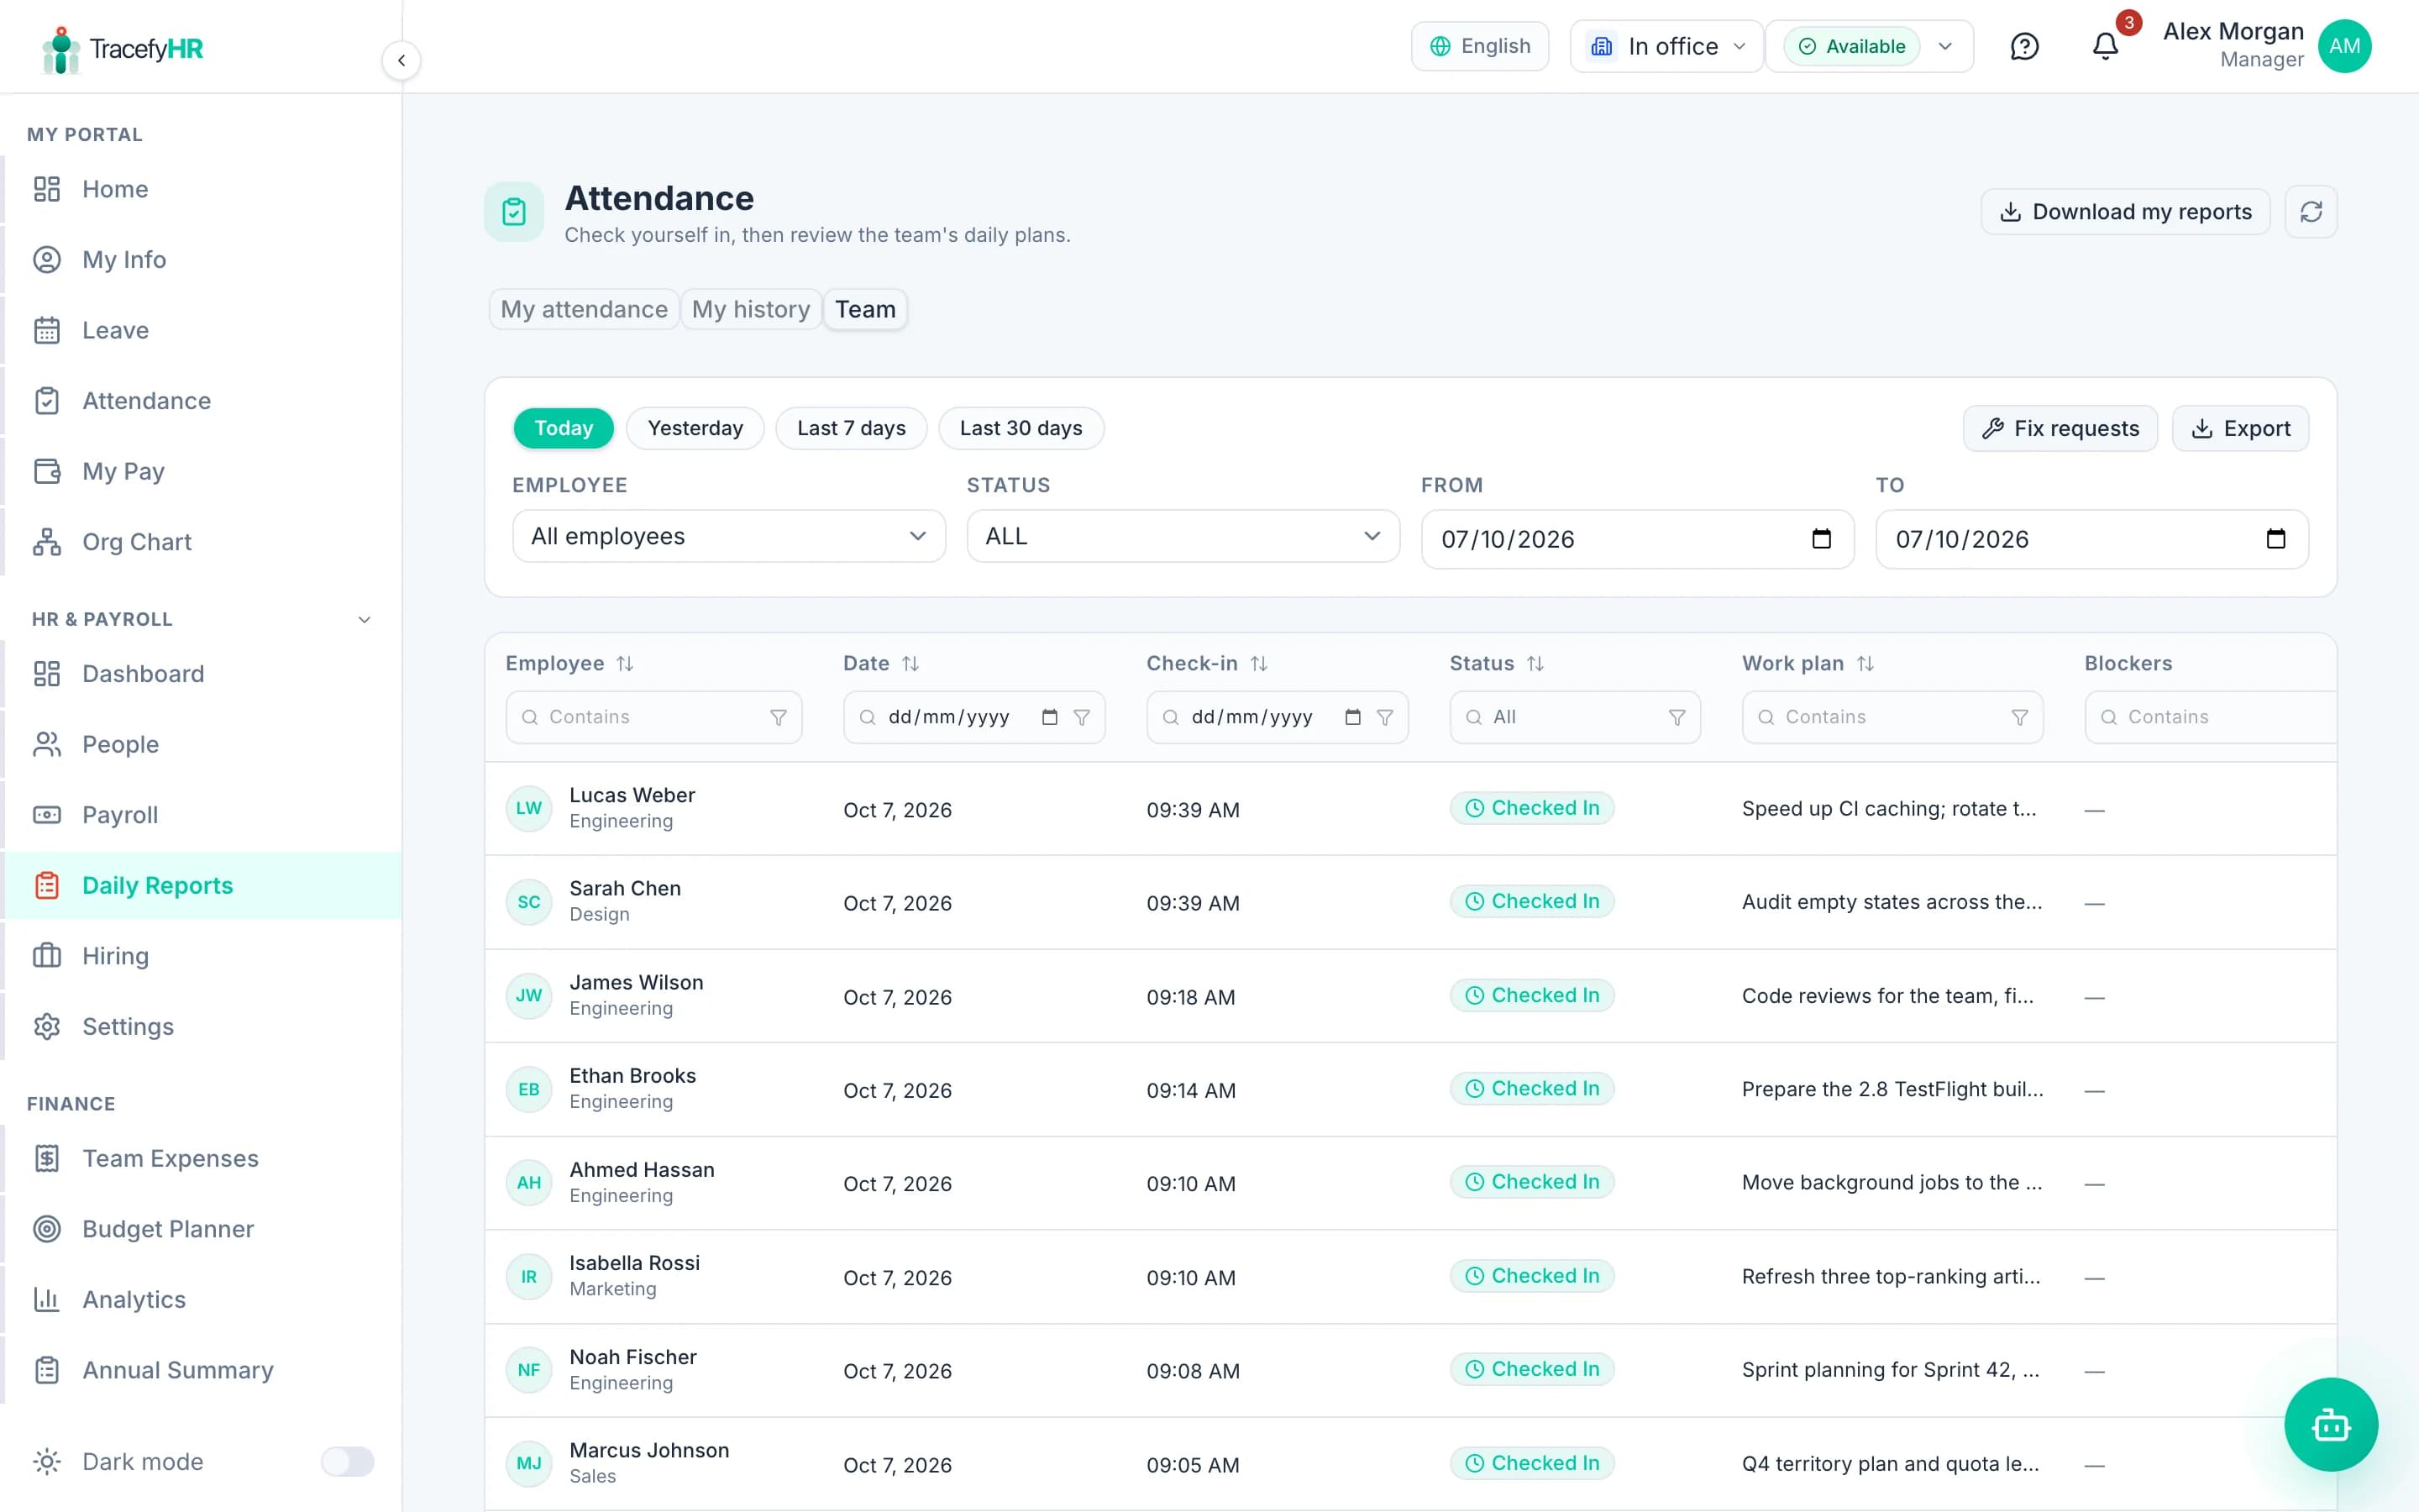Open the notifications bell
The width and height of the screenshot is (2419, 1512).
click(x=2105, y=46)
